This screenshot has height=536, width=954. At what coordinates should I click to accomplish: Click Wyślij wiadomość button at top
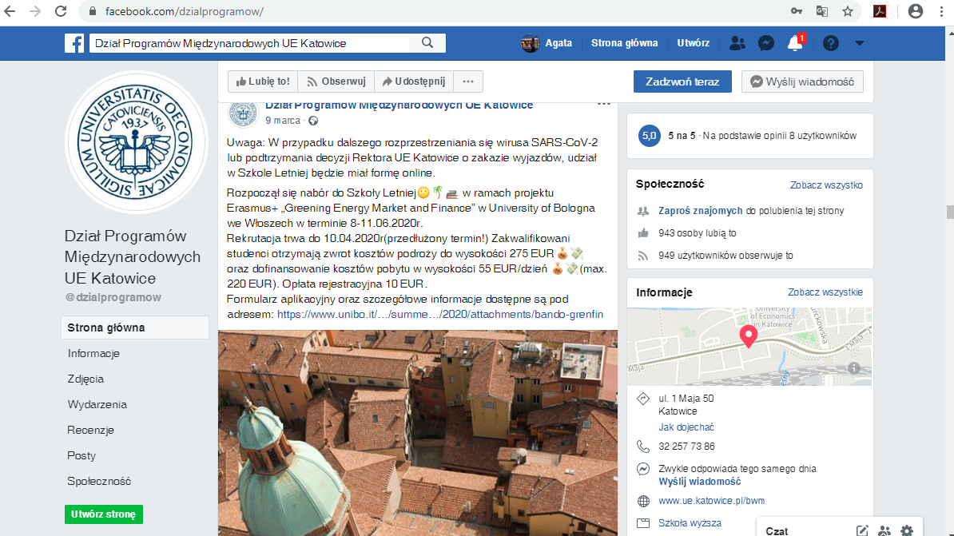tap(802, 81)
